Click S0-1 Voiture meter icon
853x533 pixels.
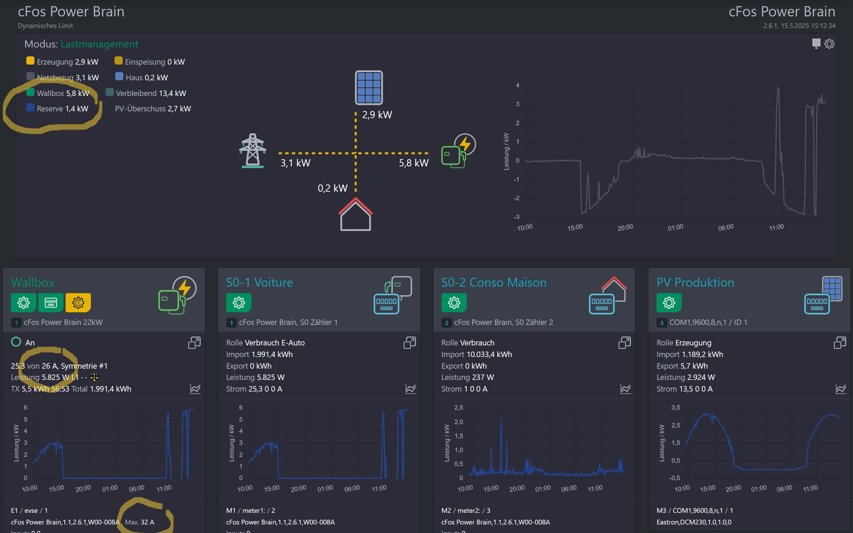(x=393, y=295)
